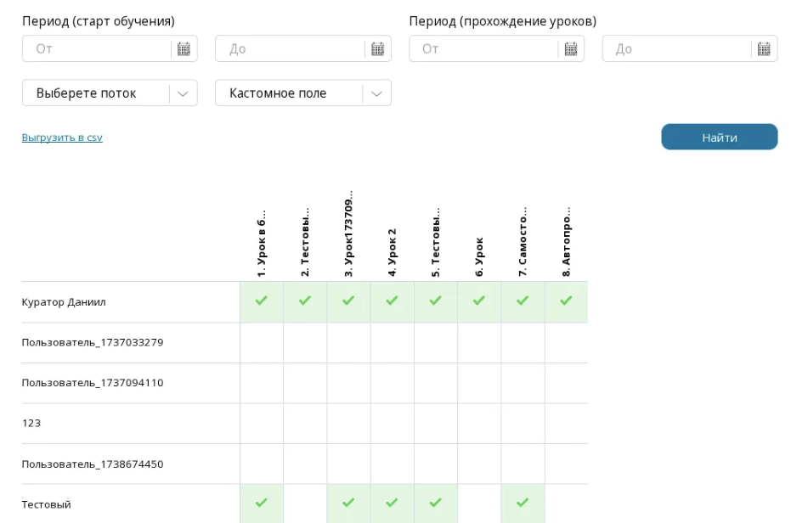Select column header 7. Самосто...
791x523 pixels.
(523, 241)
